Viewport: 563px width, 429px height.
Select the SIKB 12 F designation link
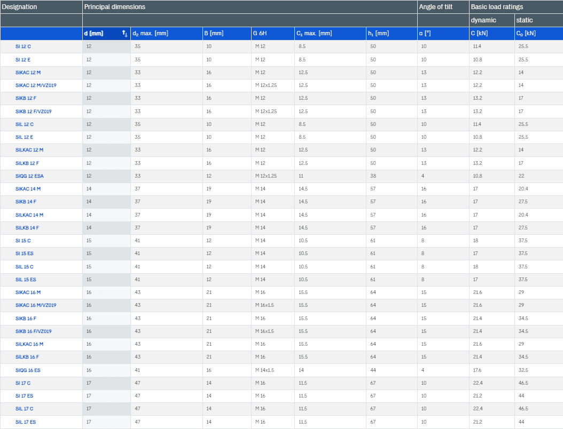(x=26, y=98)
